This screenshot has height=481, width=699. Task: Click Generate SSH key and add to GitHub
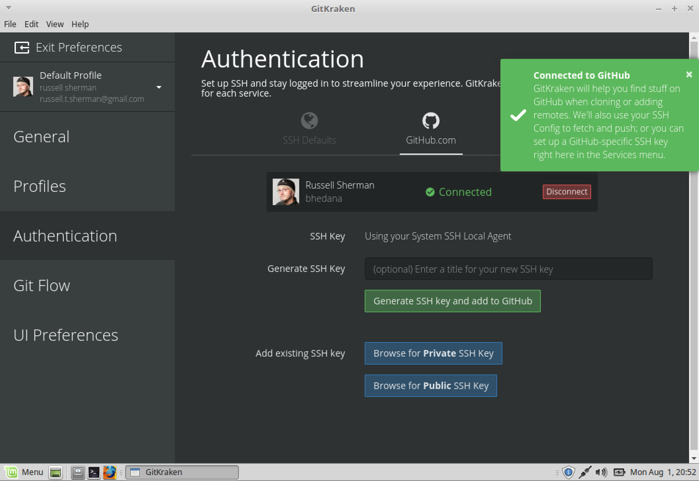452,301
